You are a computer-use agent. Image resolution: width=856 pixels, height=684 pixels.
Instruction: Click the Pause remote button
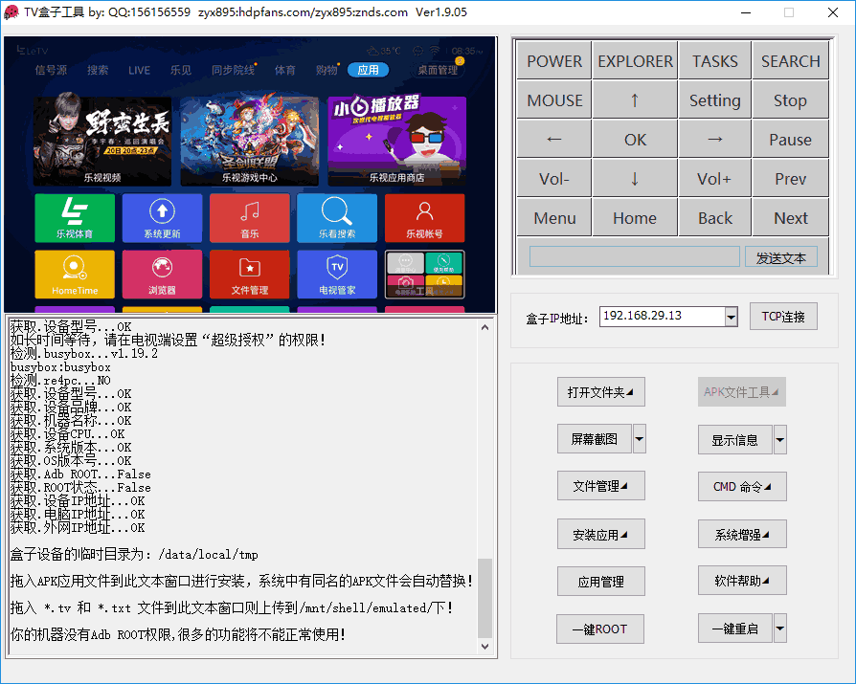point(791,139)
